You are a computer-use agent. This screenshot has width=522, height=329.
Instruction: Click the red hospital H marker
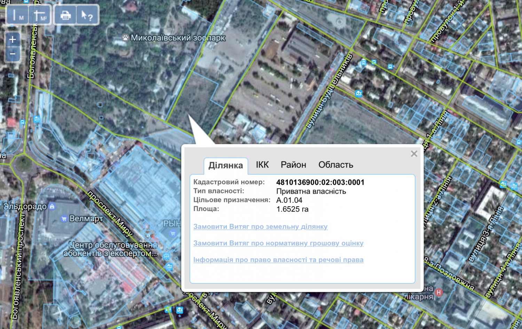(439, 292)
